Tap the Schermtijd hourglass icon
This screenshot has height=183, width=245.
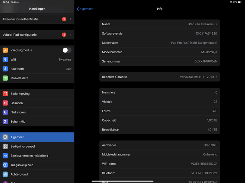click(5, 122)
